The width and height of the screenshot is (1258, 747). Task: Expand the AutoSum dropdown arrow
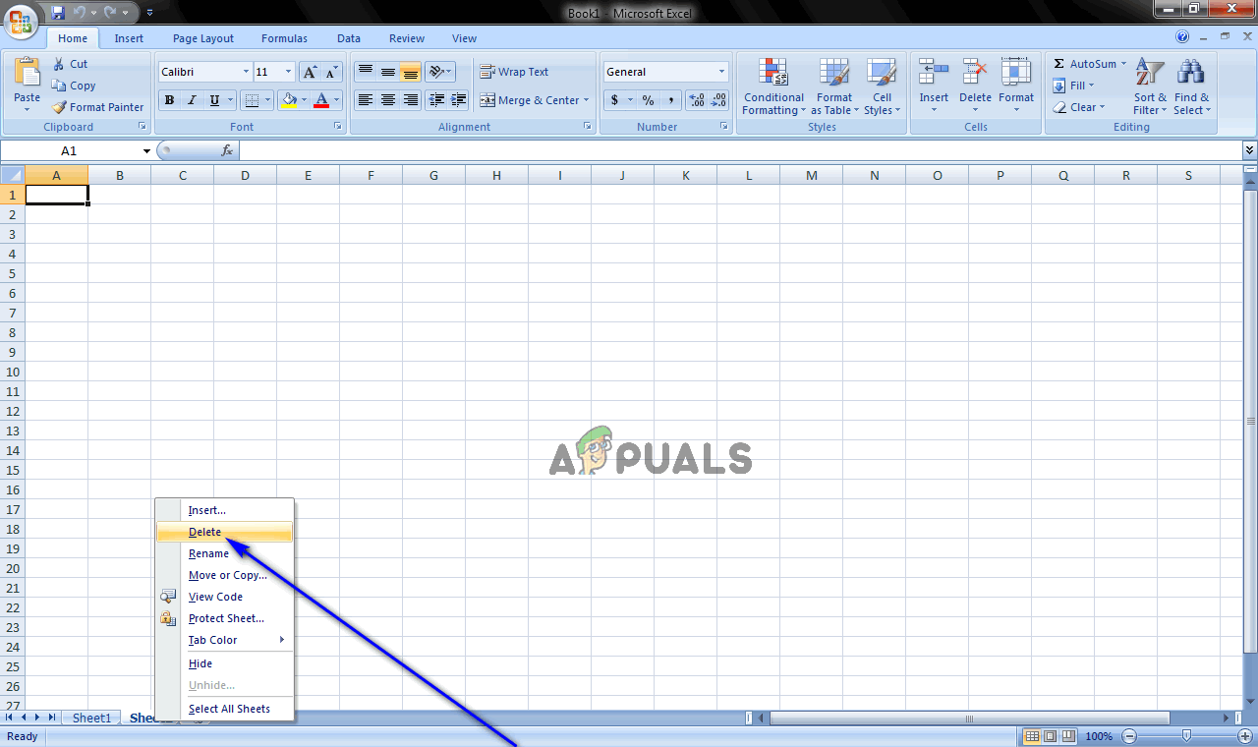tap(1123, 64)
